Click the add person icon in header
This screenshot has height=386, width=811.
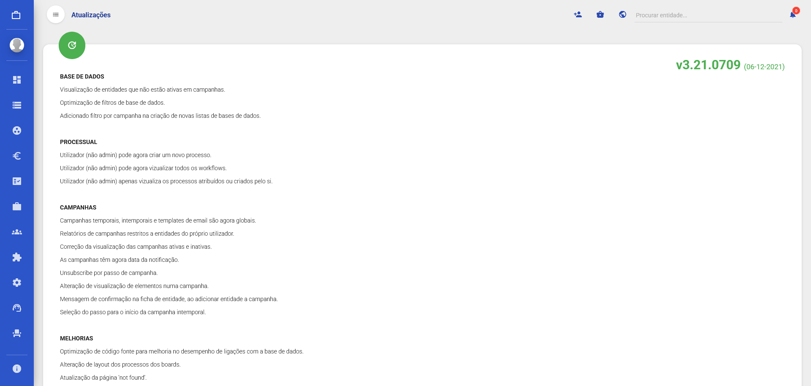tap(578, 15)
